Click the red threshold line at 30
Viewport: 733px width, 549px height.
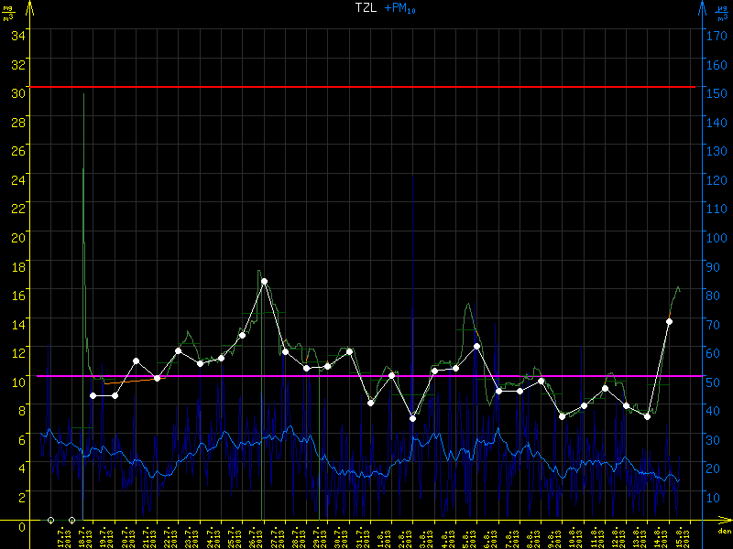(366, 87)
